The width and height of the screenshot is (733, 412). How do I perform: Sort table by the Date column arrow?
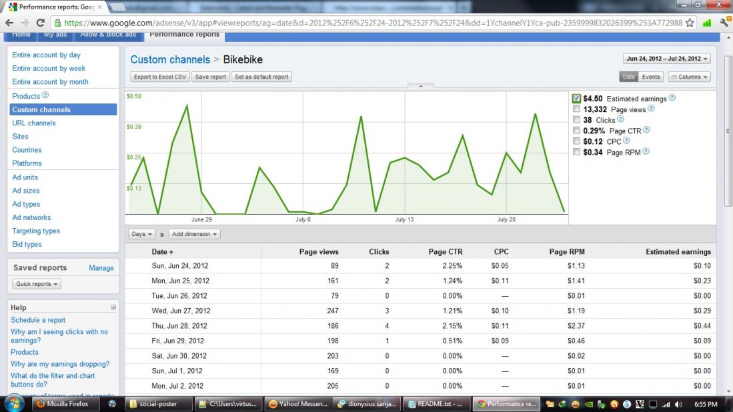tap(171, 252)
